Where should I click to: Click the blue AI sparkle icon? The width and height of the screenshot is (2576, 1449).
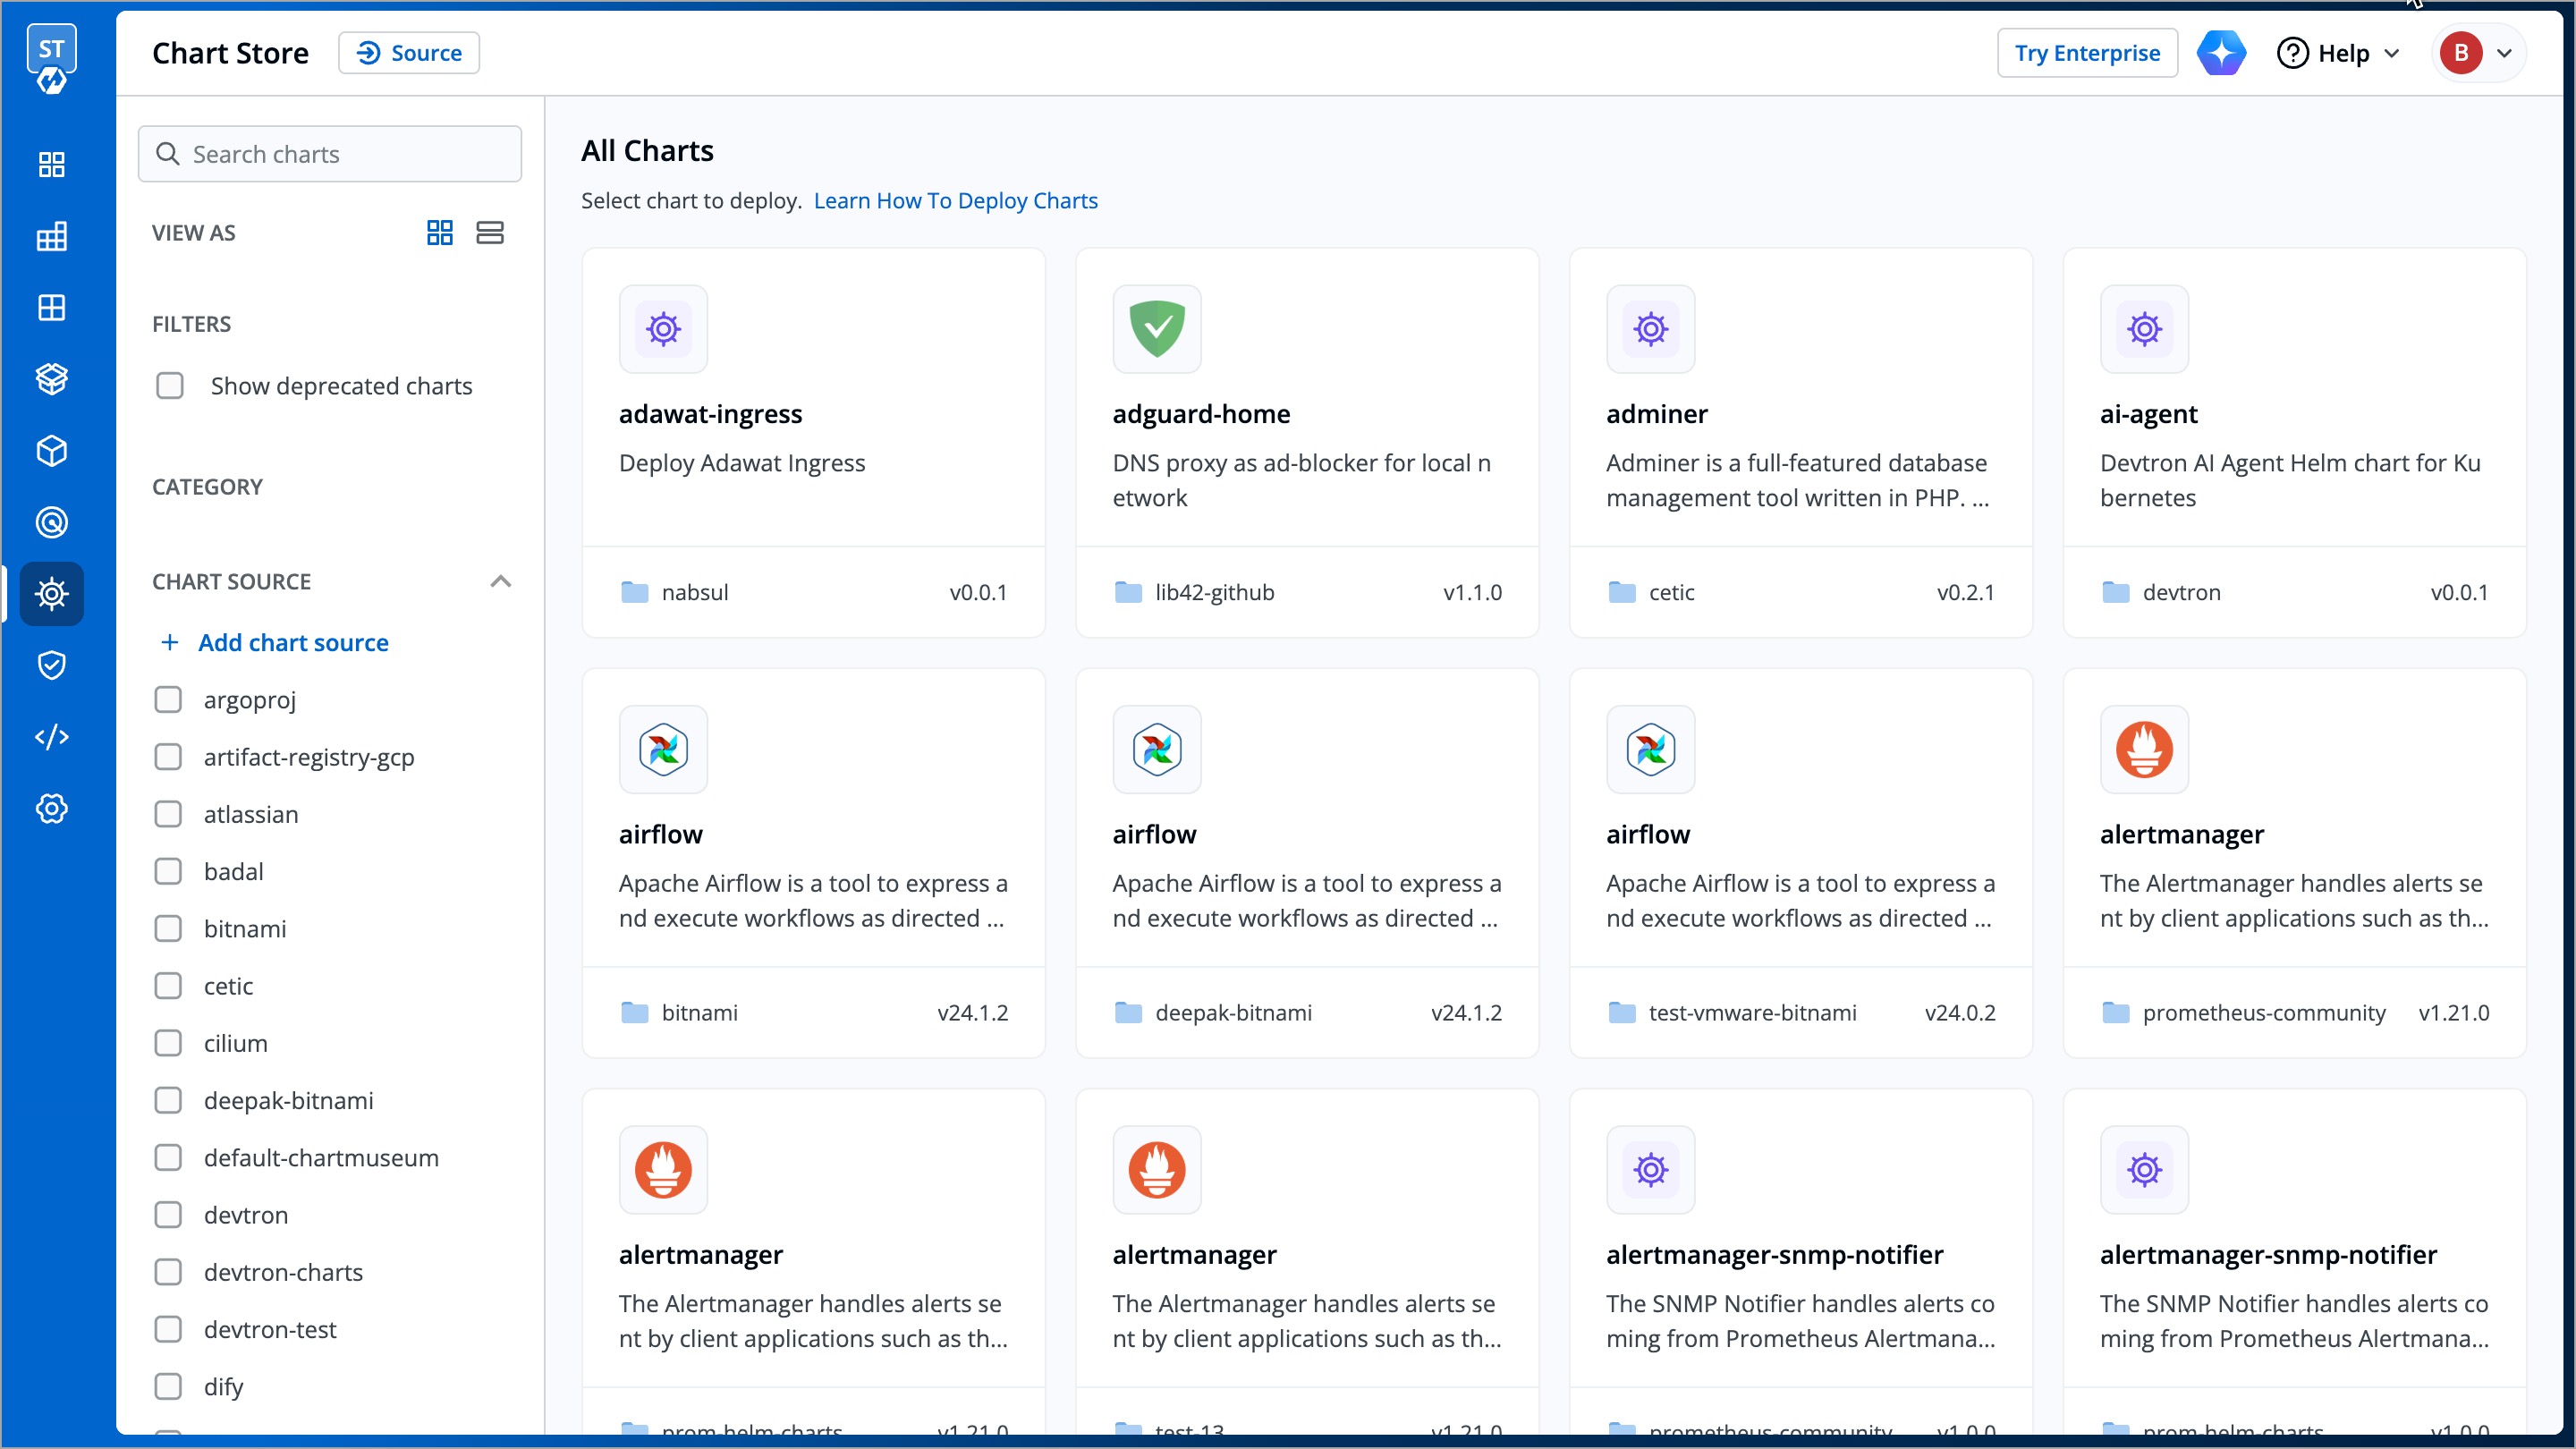2220,53
